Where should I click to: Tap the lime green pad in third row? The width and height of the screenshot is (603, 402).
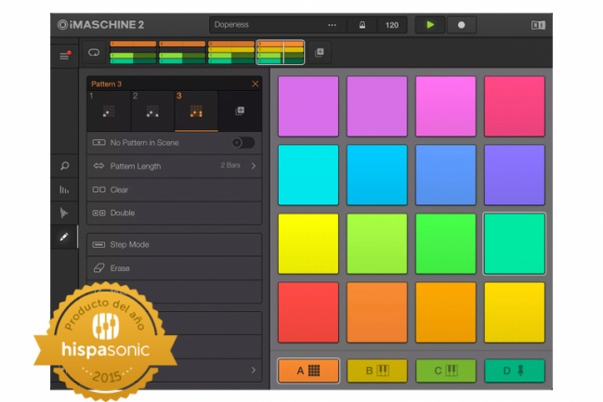pyautogui.click(x=377, y=243)
